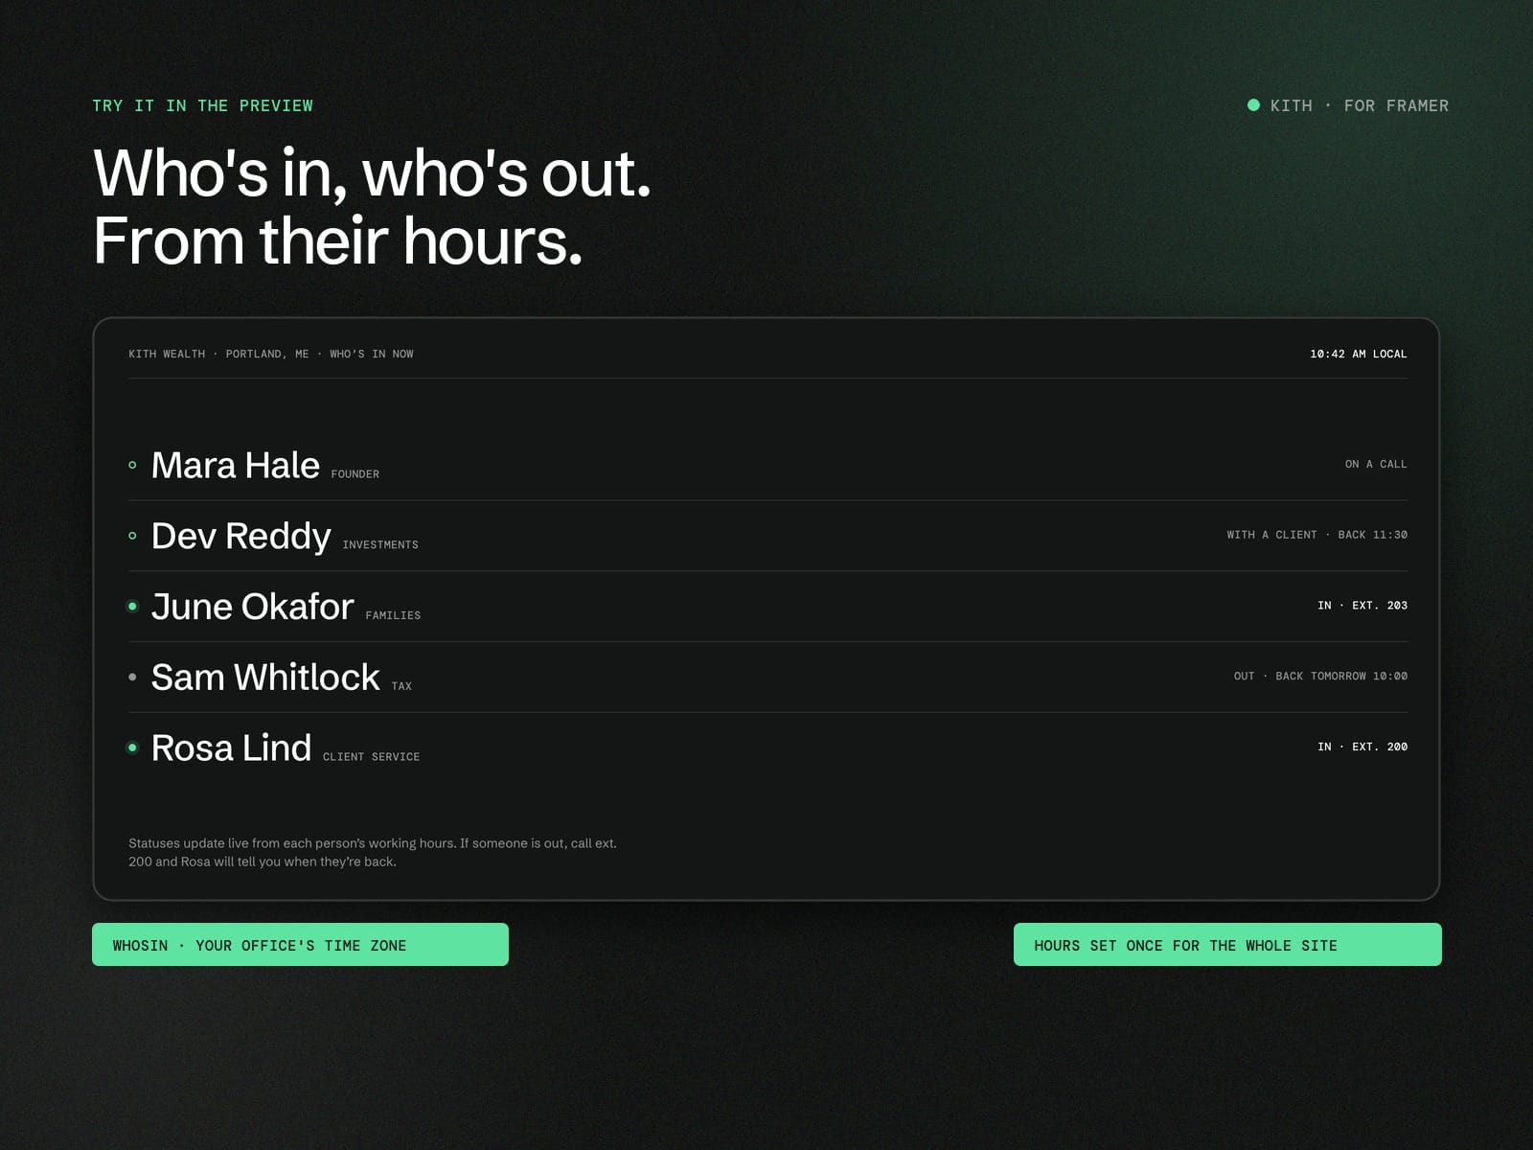Select the name Sam Whitlock
The width and height of the screenshot is (1533, 1150).
point(265,677)
